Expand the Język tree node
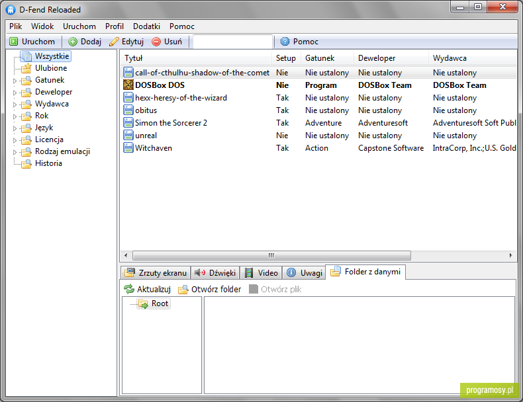This screenshot has height=402, width=523. pos(15,128)
